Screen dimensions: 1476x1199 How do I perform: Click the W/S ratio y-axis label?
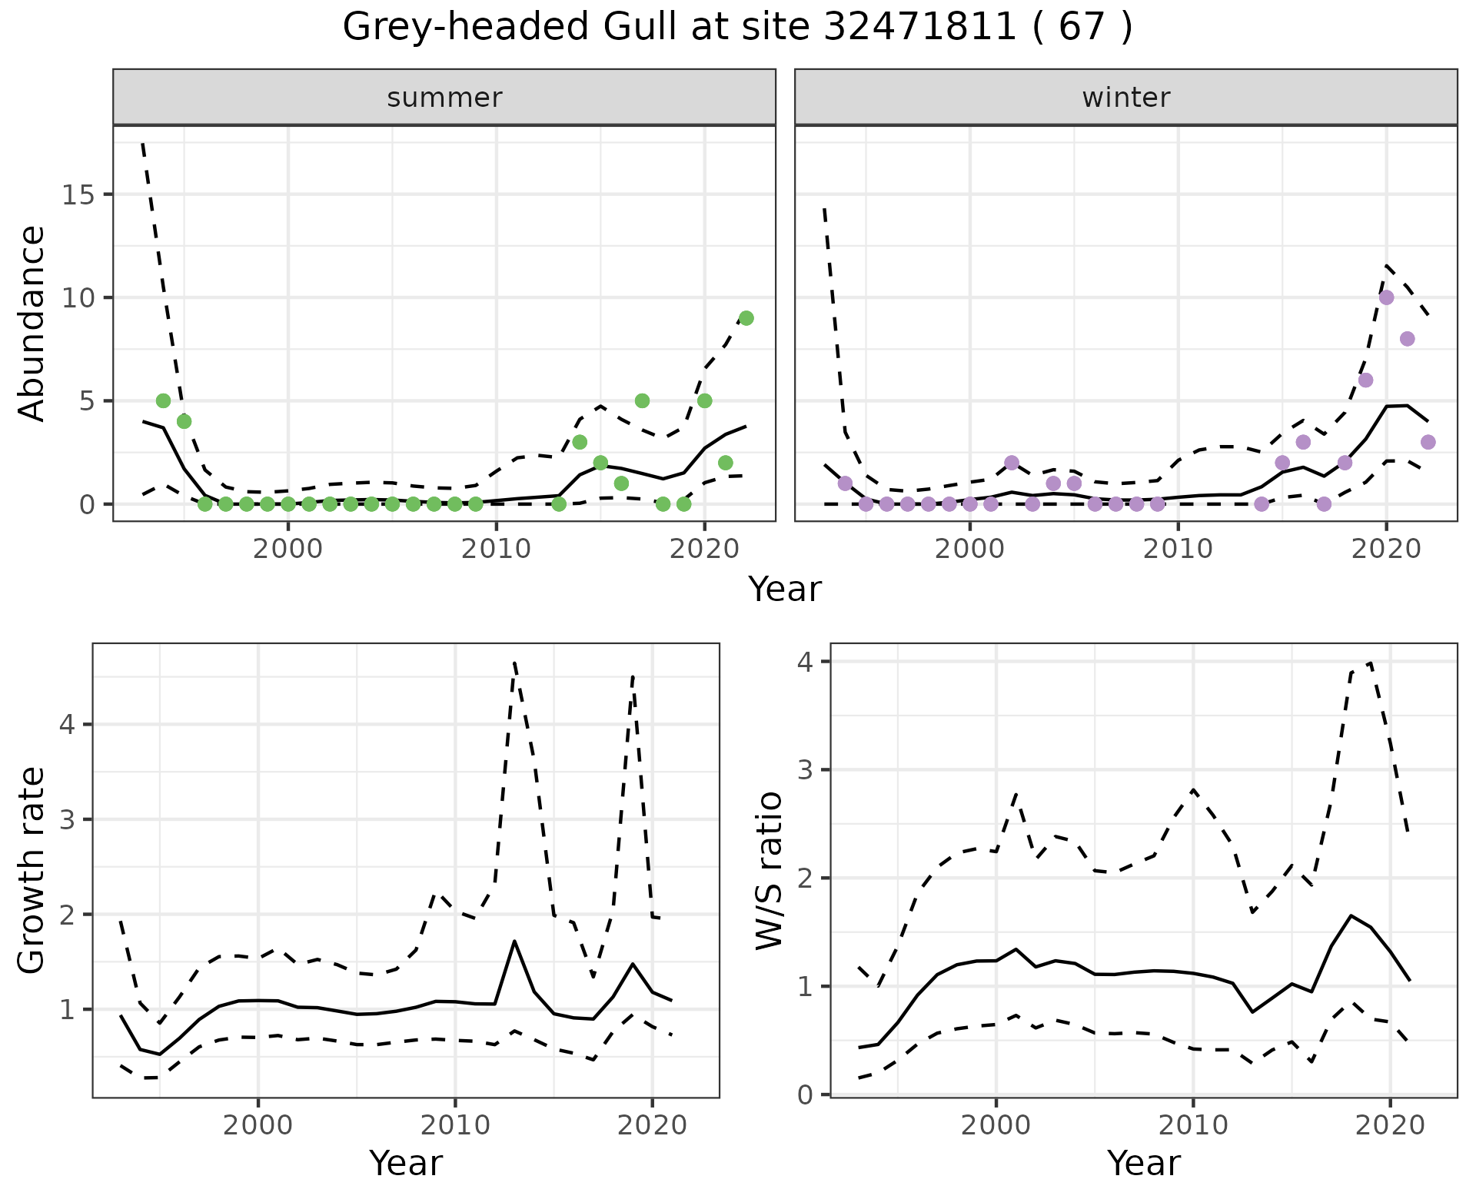pos(769,870)
